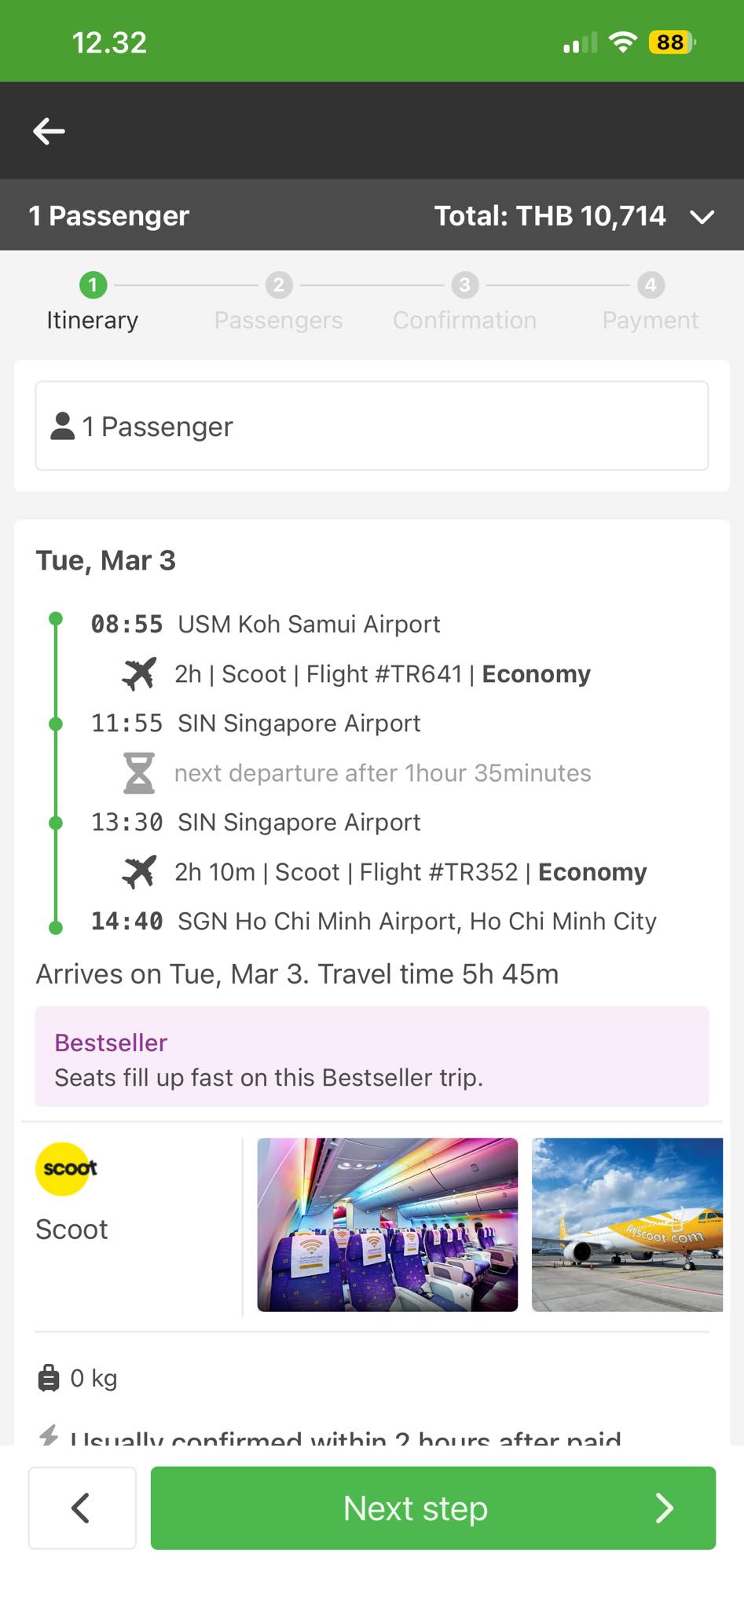Image resolution: width=744 pixels, height=1609 pixels.
Task: Tap the passenger person icon
Action: [x=63, y=426]
